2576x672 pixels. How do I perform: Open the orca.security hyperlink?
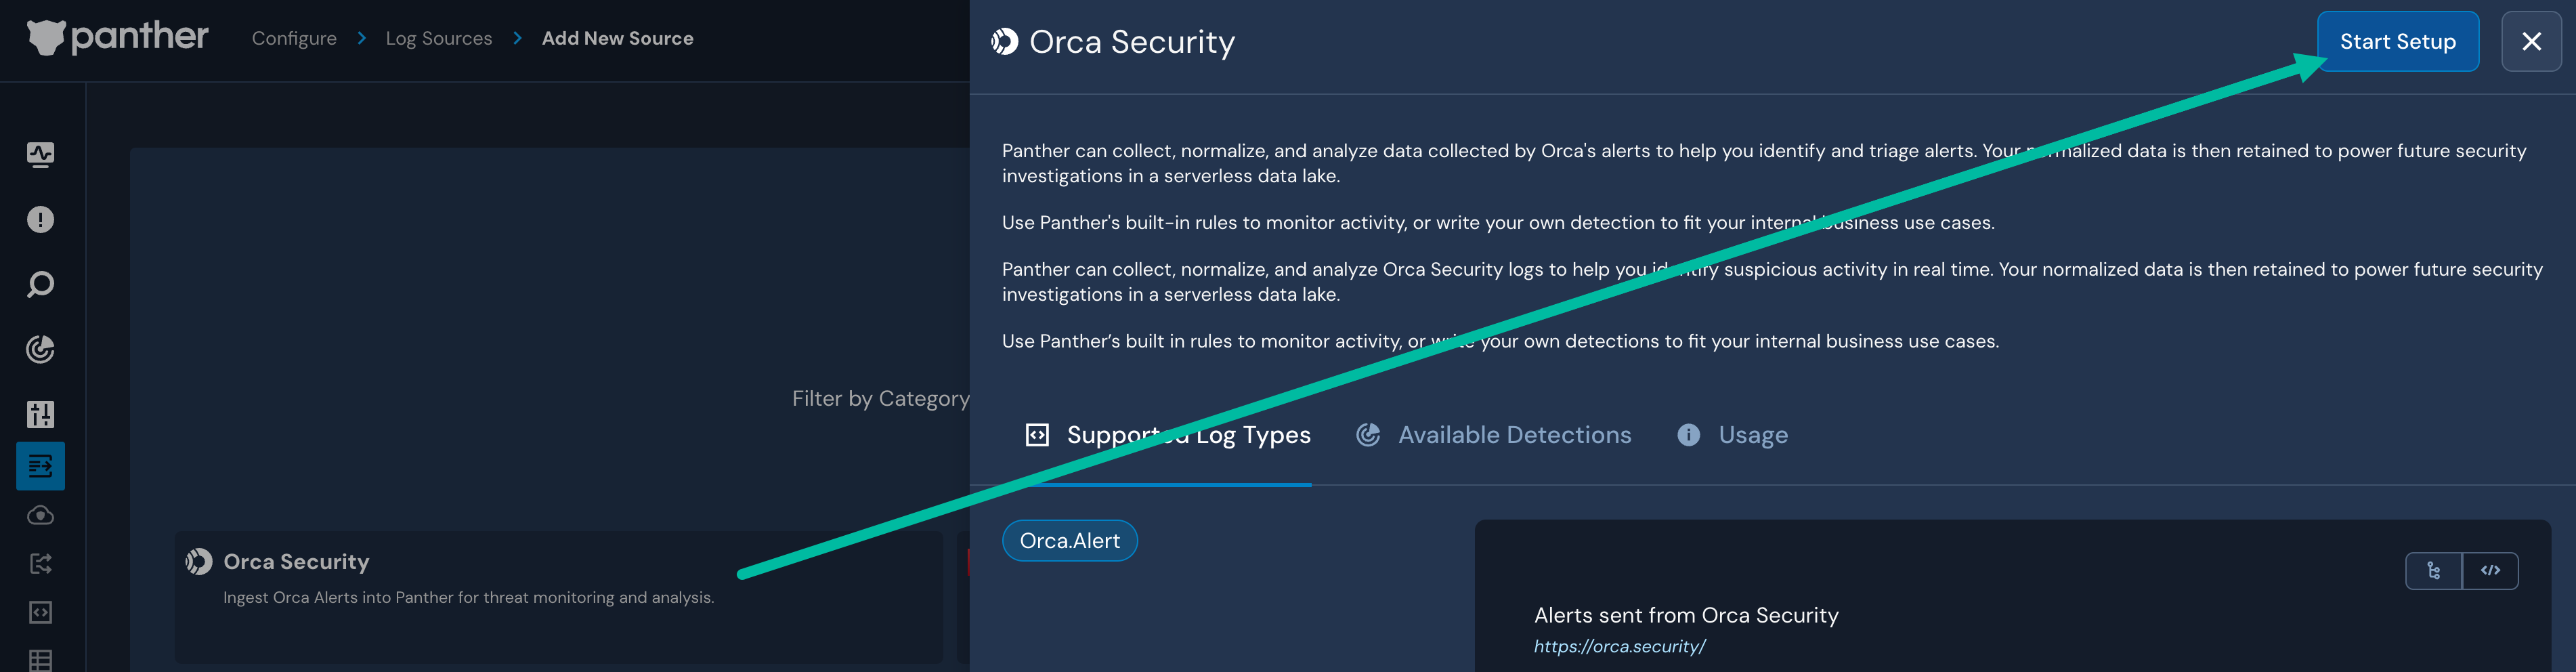tap(1619, 646)
